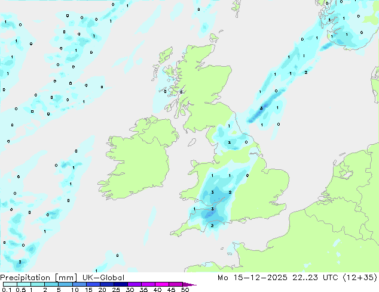Select the 45–50 mm legend swatch
This screenshot has width=379, height=292.
(176, 284)
